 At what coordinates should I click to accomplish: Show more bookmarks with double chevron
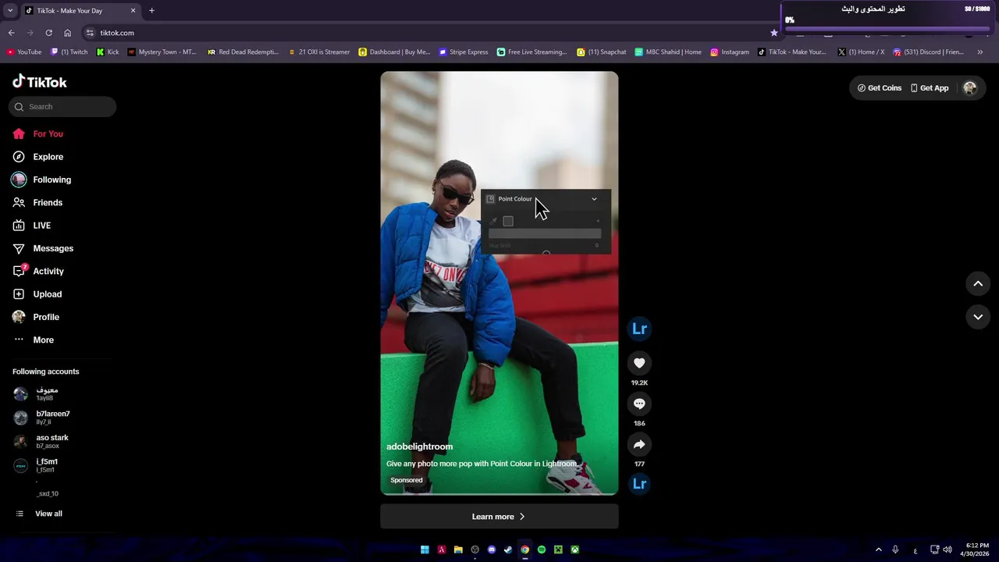pos(980,52)
